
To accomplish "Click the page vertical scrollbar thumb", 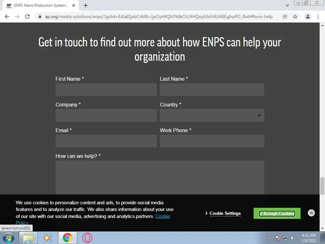I will coord(322,186).
